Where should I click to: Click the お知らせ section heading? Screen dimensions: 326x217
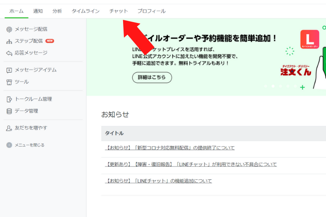pyautogui.click(x=115, y=114)
